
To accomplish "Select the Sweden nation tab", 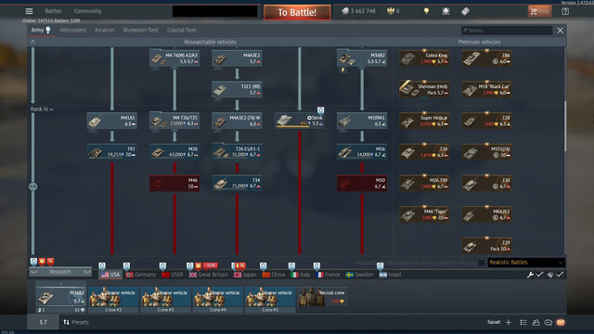I will click(x=359, y=275).
